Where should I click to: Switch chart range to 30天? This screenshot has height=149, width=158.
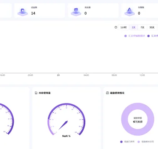pos(152,27)
